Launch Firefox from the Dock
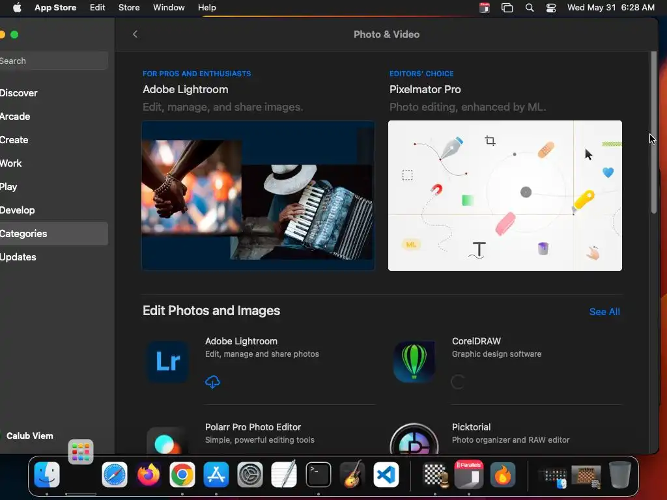The image size is (667, 500). point(149,475)
